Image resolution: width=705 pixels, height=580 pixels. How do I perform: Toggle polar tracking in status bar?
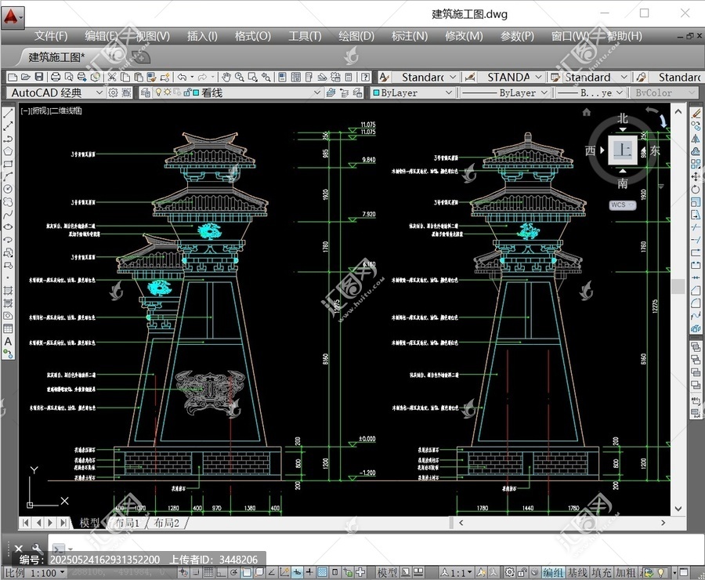tap(233, 572)
